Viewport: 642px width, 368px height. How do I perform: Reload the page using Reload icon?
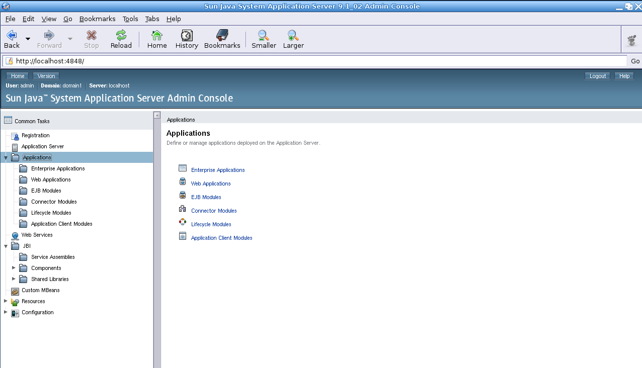click(x=121, y=35)
